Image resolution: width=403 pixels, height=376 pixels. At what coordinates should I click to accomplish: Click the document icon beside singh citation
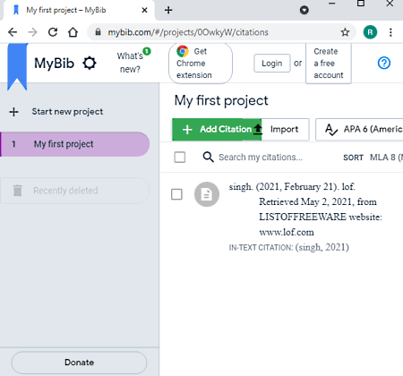(207, 194)
